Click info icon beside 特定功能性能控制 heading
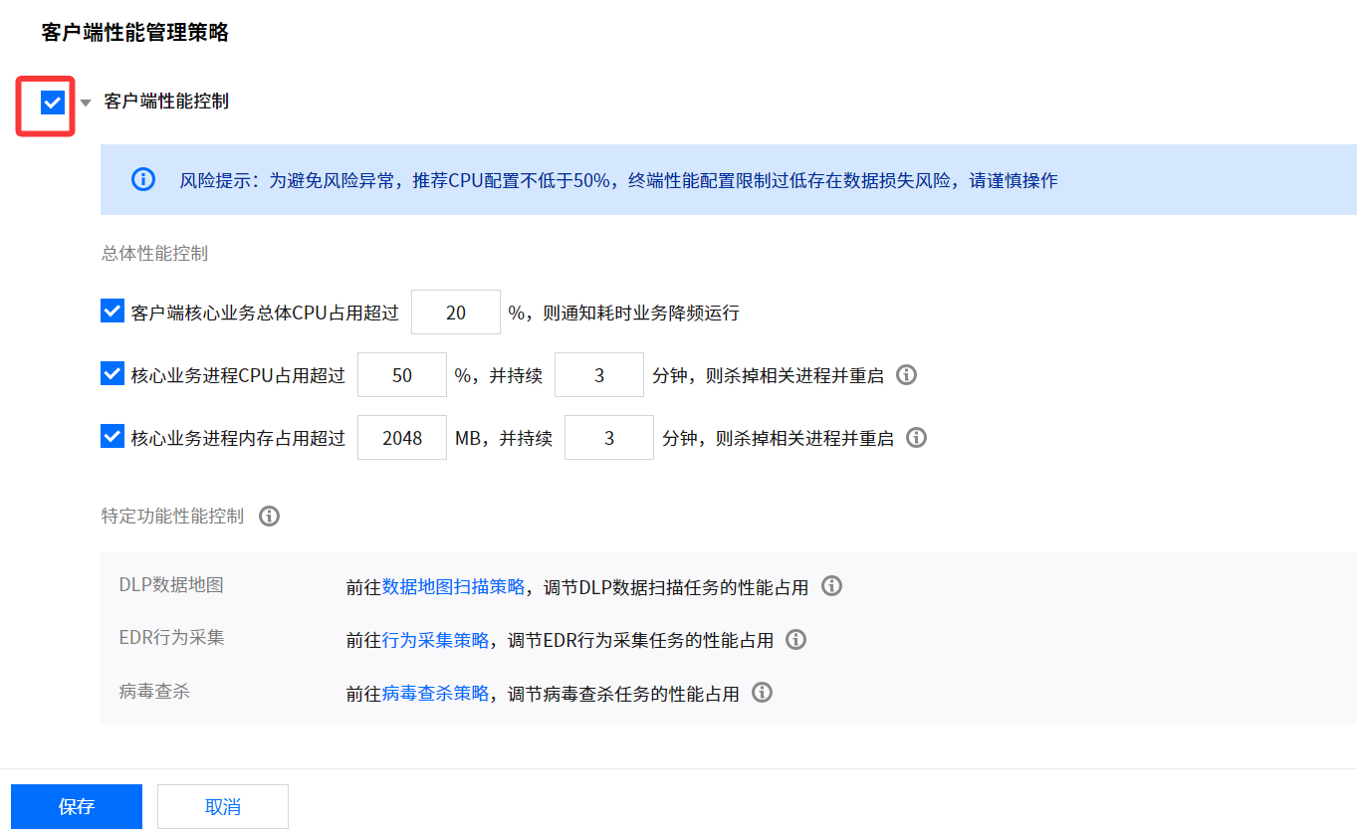This screenshot has height=840, width=1357. click(269, 517)
